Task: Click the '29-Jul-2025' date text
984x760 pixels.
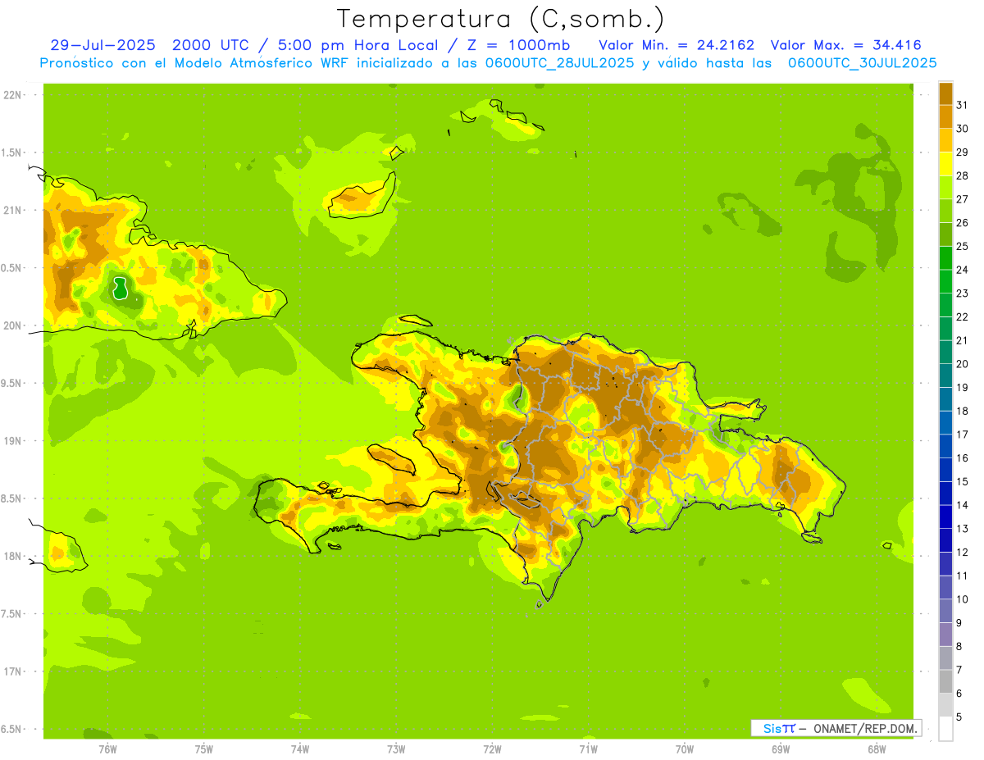Action: (104, 45)
